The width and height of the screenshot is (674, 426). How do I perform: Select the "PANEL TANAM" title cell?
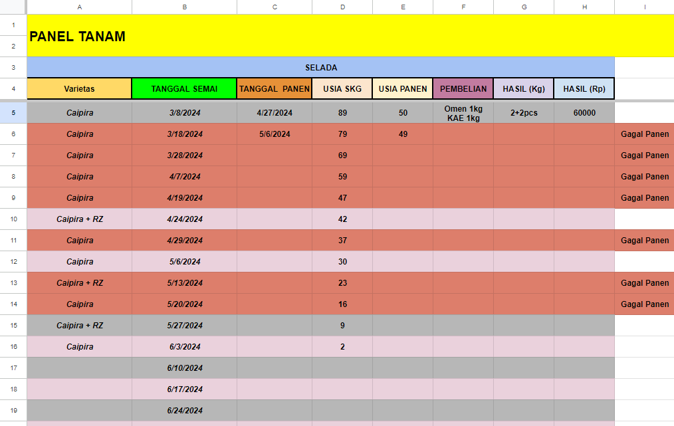(x=350, y=36)
